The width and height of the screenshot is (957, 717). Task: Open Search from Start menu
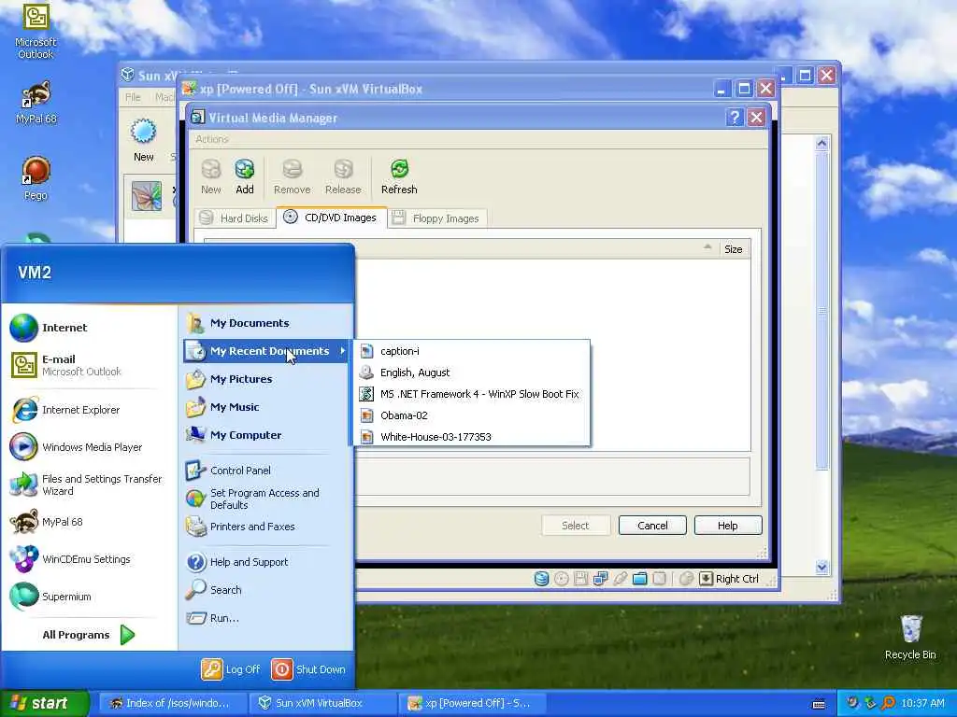tap(266, 590)
